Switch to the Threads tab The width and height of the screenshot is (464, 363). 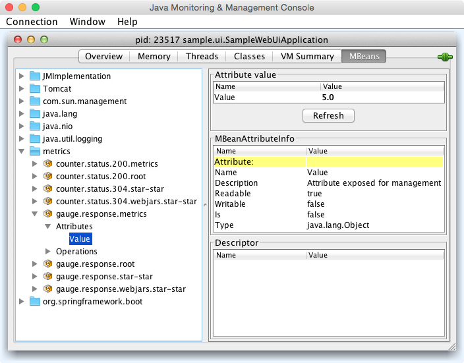[x=202, y=57]
